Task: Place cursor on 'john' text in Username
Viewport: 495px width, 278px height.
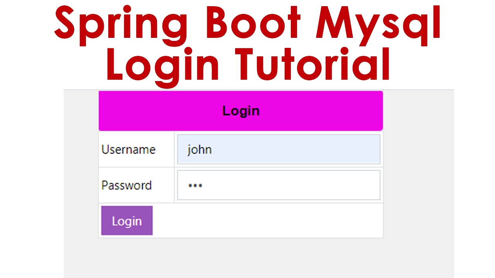Action: [200, 149]
